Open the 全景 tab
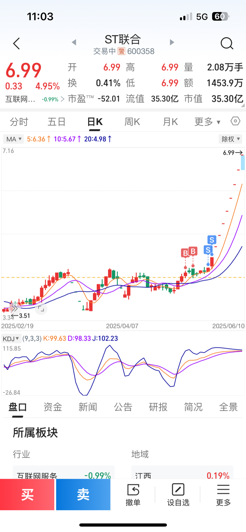This screenshot has width=246, height=532. [228, 407]
